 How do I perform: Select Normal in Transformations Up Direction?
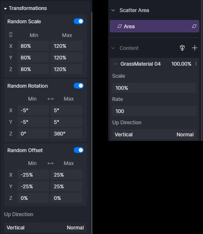pyautogui.click(x=75, y=228)
